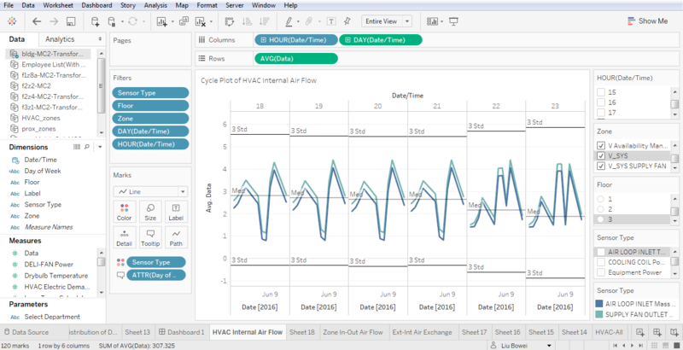The width and height of the screenshot is (683, 350).
Task: Click the fix axes pin icon
Action: pos(347,20)
